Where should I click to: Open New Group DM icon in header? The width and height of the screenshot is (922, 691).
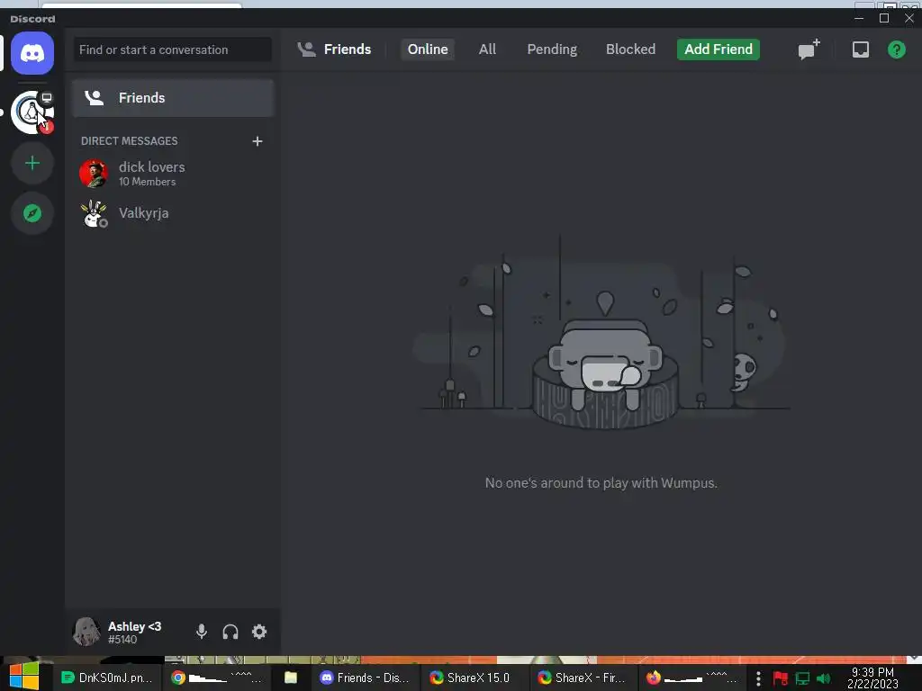coord(809,49)
